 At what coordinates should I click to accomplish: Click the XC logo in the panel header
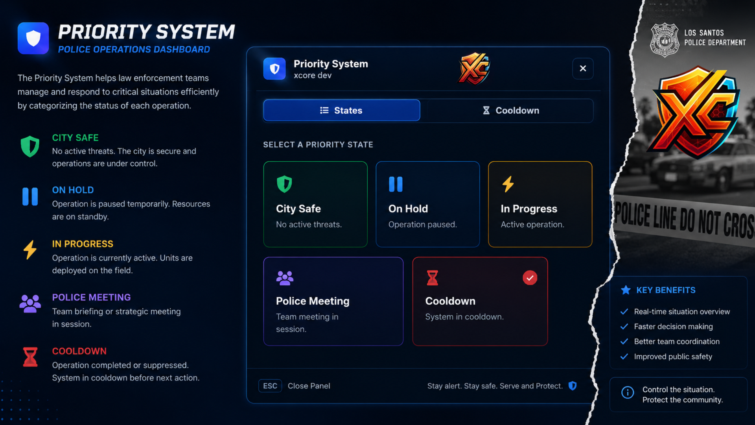point(474,68)
